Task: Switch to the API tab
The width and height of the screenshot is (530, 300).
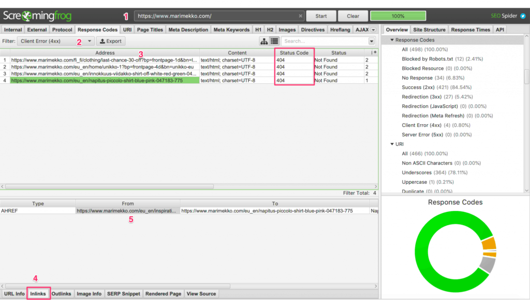Action: tap(499, 29)
